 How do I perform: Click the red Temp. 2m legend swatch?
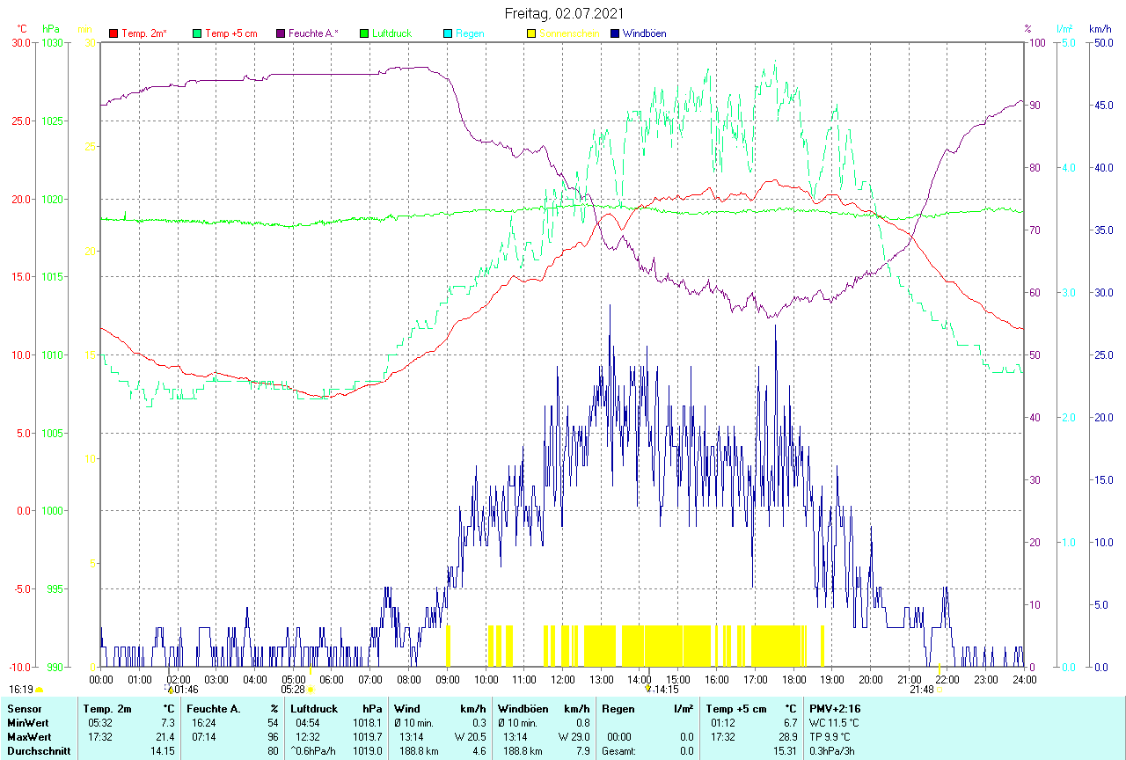point(113,33)
